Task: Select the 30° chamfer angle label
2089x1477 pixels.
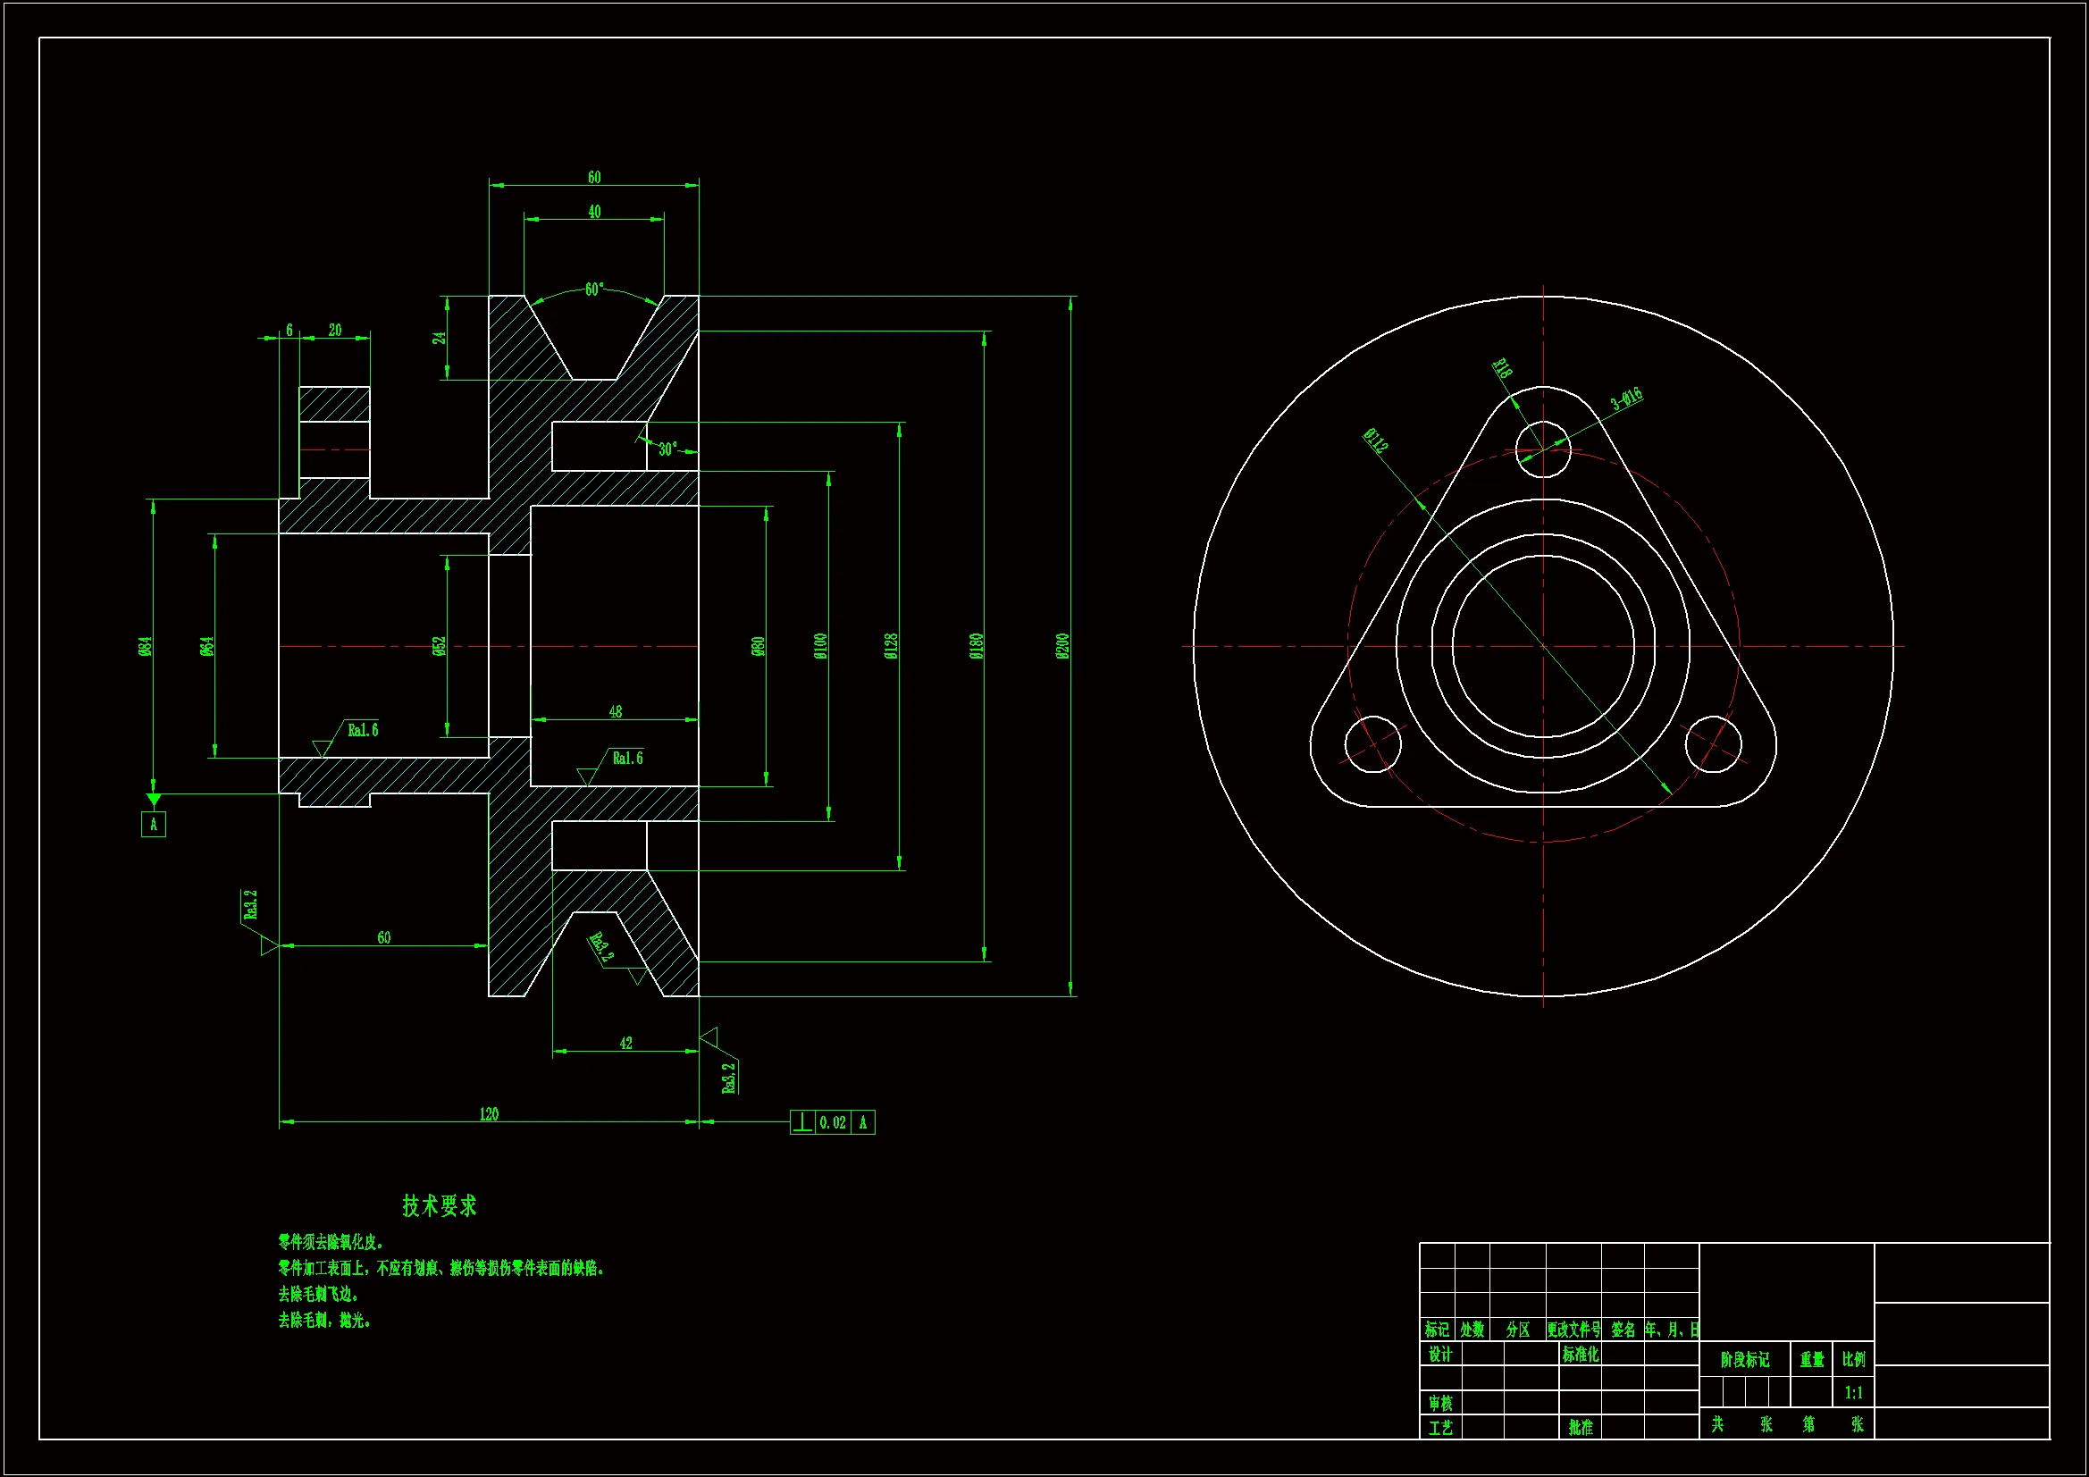Action: [667, 449]
